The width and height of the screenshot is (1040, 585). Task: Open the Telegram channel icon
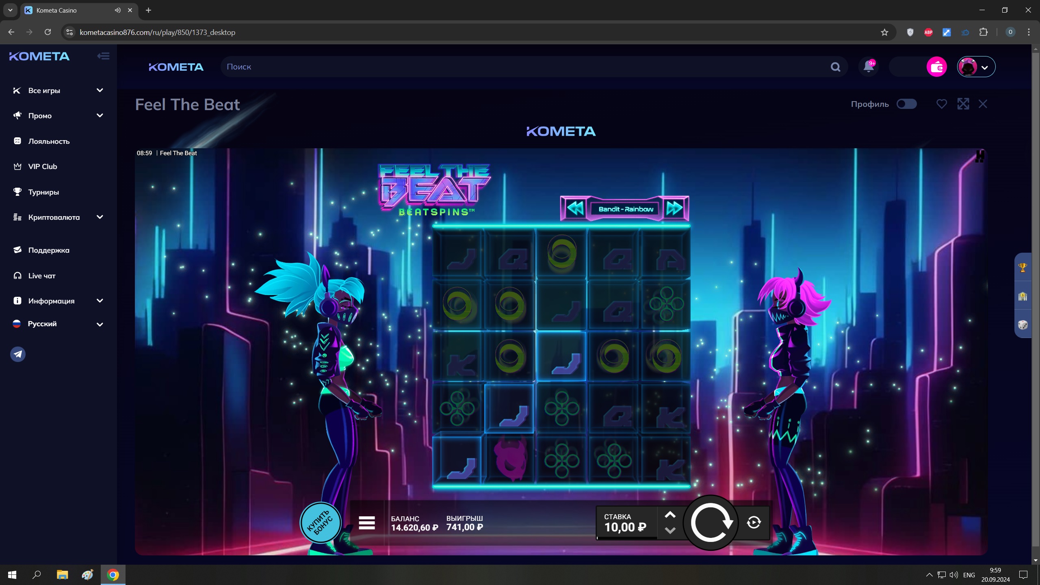click(18, 354)
